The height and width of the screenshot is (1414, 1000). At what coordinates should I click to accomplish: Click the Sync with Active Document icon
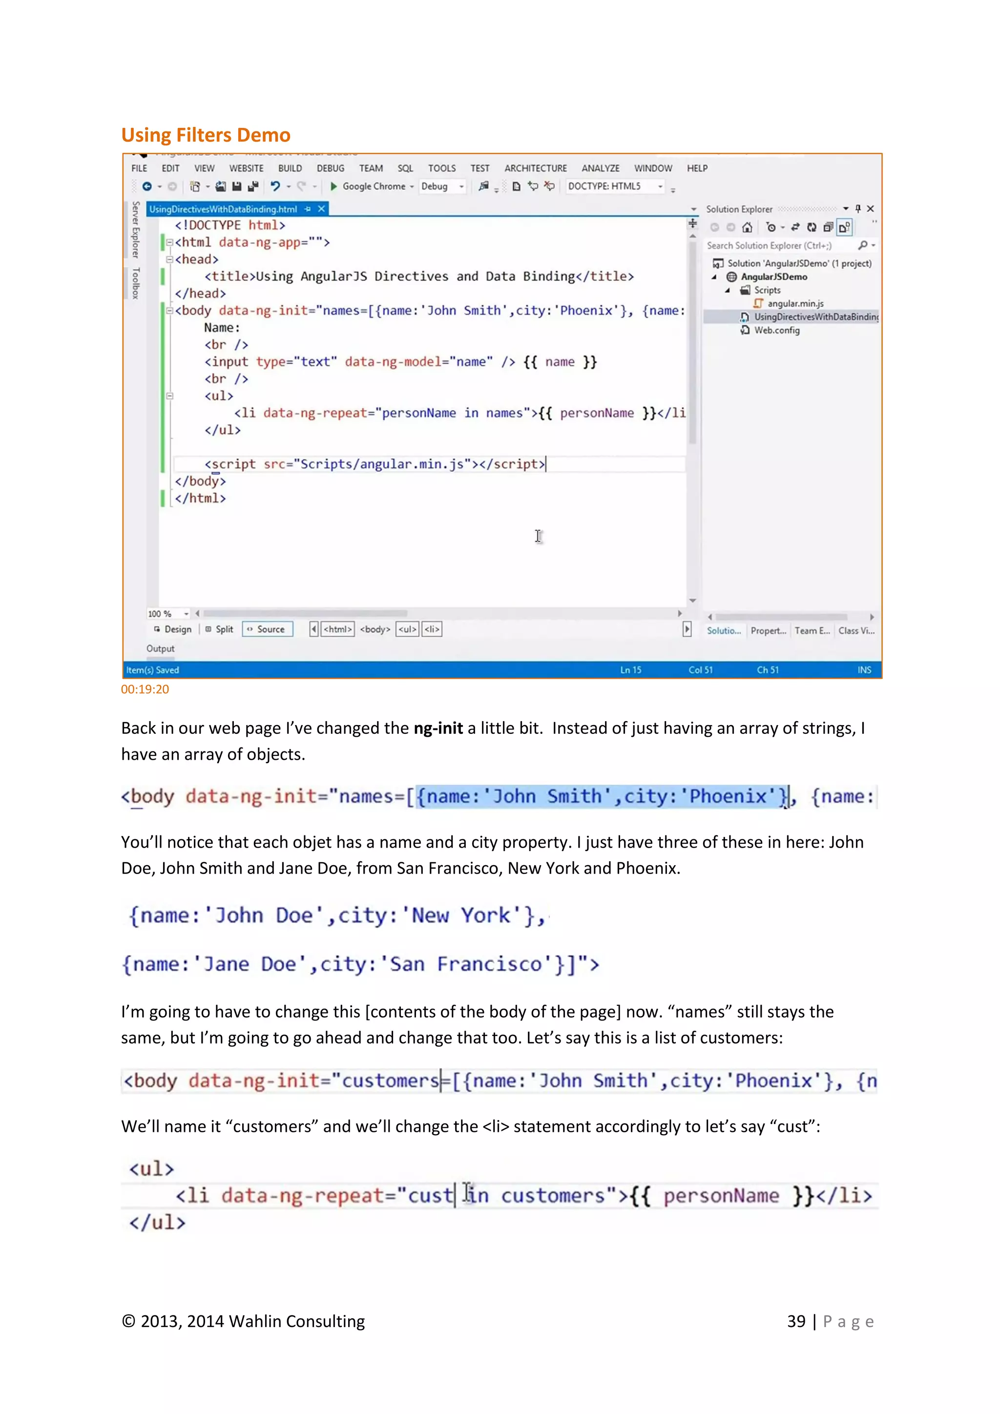click(795, 227)
